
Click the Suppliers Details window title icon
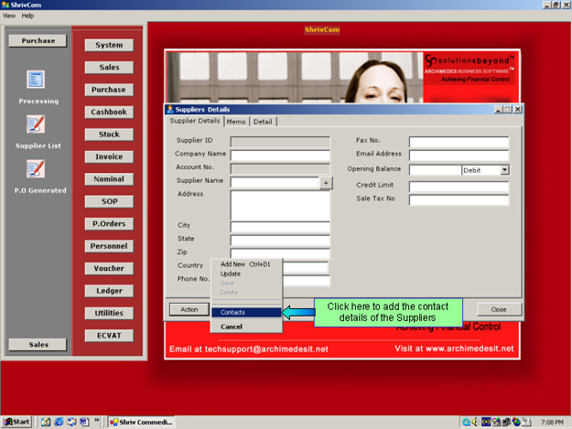pos(168,109)
